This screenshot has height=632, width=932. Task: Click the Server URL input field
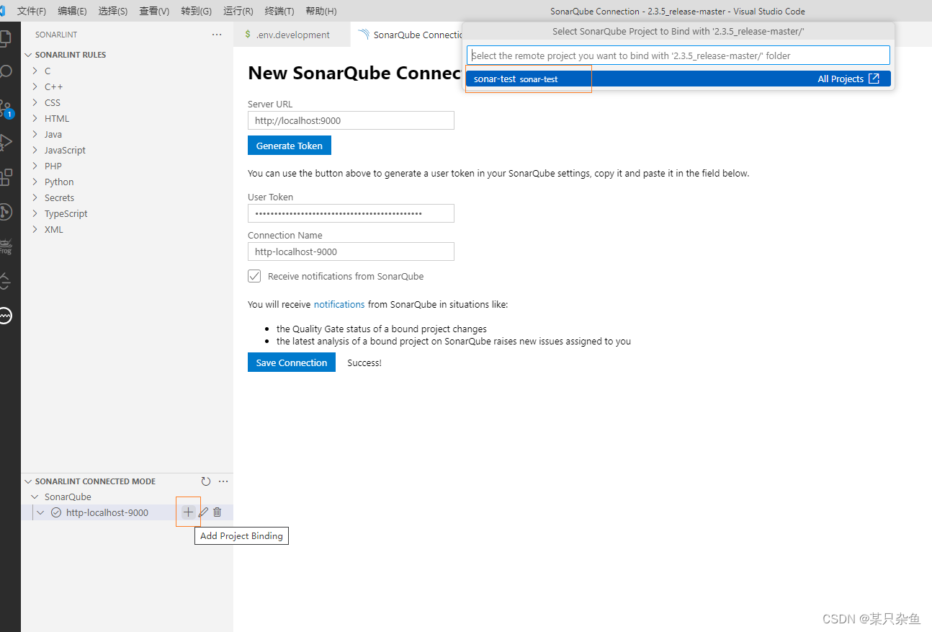pyautogui.click(x=351, y=120)
